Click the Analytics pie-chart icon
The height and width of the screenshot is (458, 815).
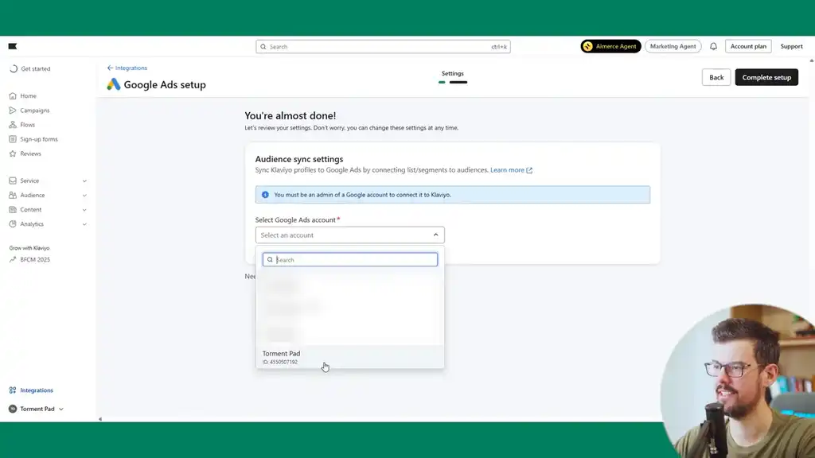tap(12, 223)
